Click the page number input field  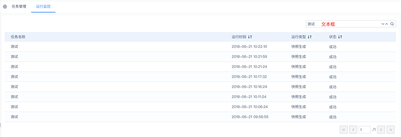pyautogui.click(x=364, y=130)
